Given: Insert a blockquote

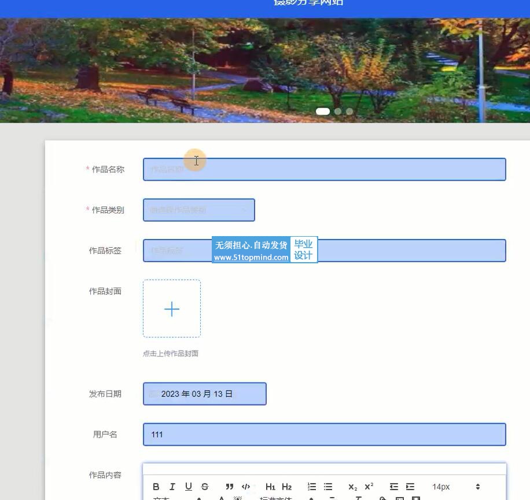Looking at the screenshot, I should (x=230, y=487).
